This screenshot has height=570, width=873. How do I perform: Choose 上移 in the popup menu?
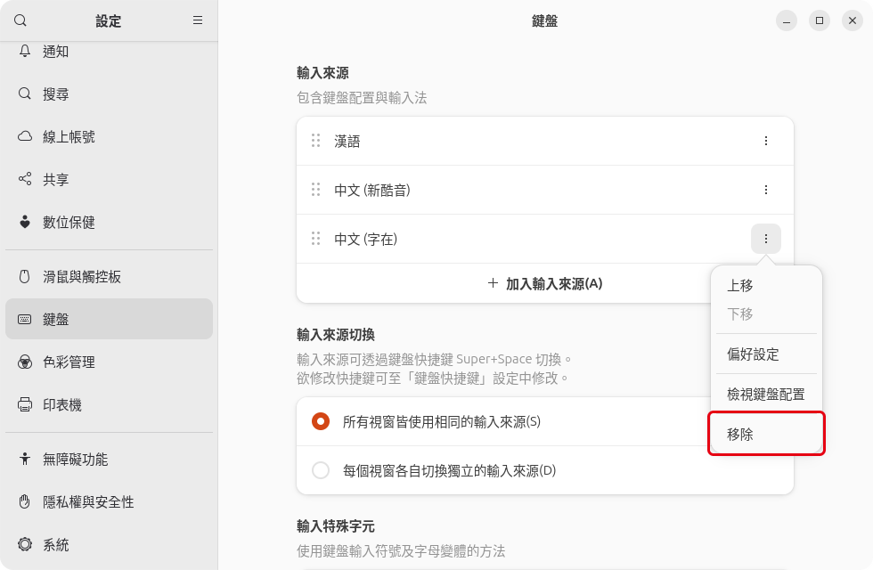[x=766, y=286]
